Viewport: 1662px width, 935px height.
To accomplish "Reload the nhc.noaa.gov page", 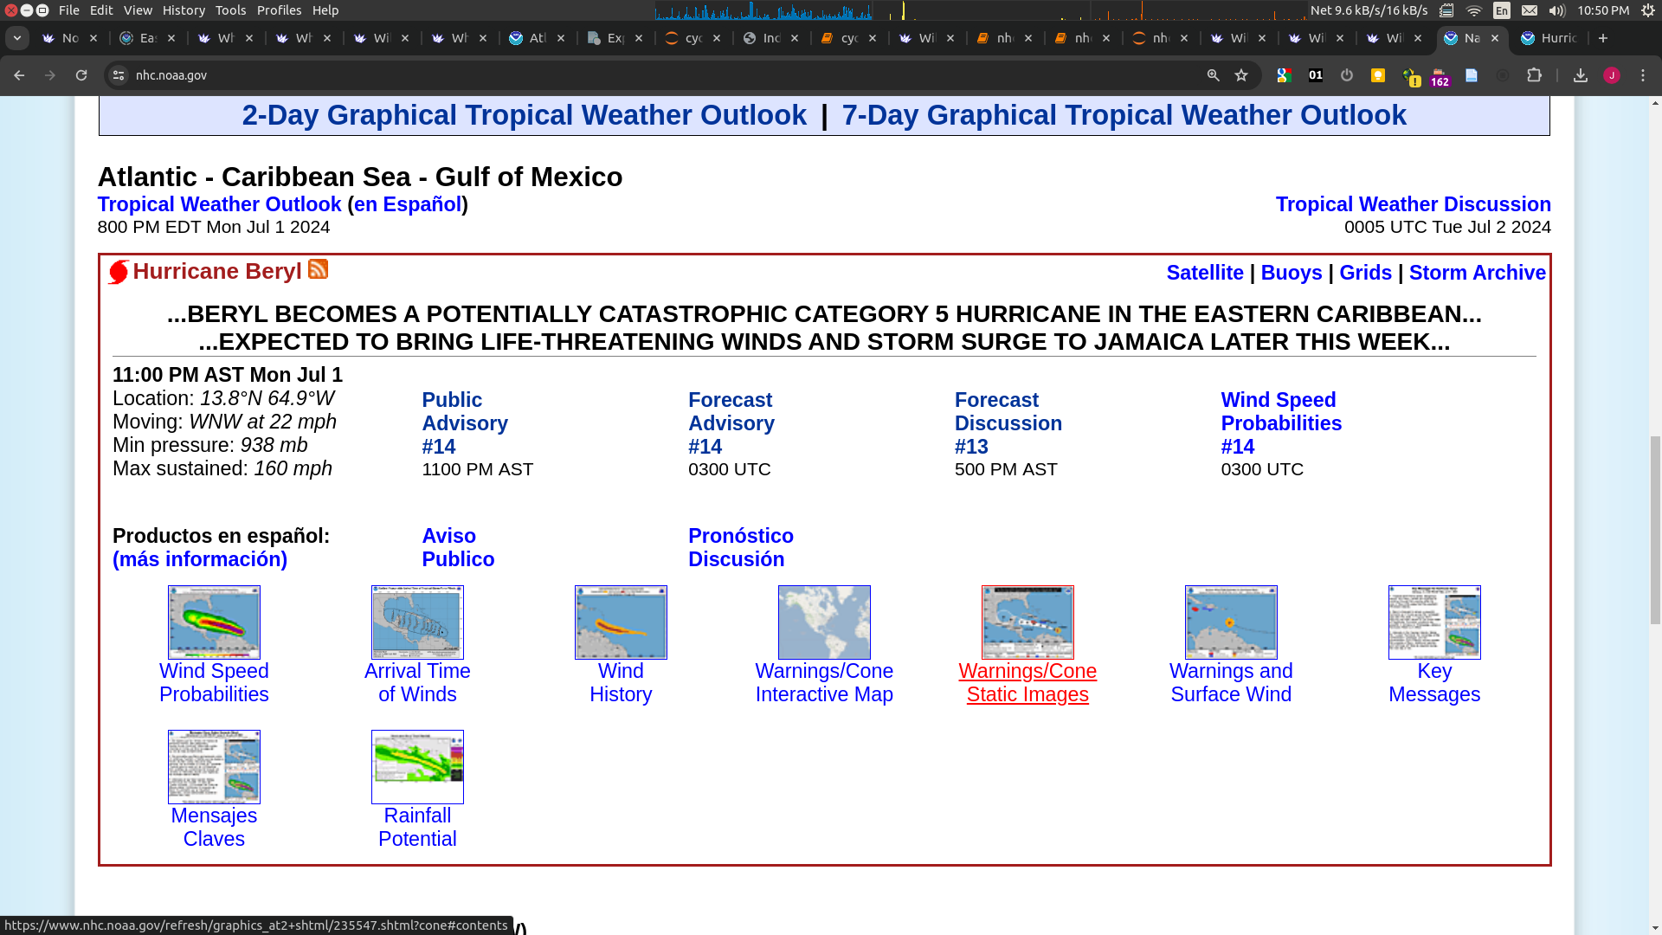I will (81, 75).
